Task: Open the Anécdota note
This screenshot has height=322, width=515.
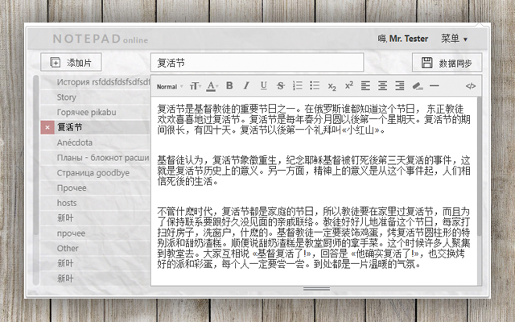Action: (x=95, y=142)
